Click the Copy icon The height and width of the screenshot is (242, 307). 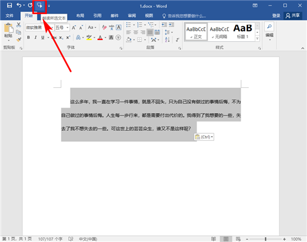(x=18, y=32)
